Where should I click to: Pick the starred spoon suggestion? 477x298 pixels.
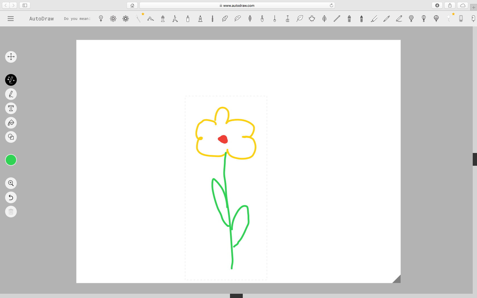138,18
